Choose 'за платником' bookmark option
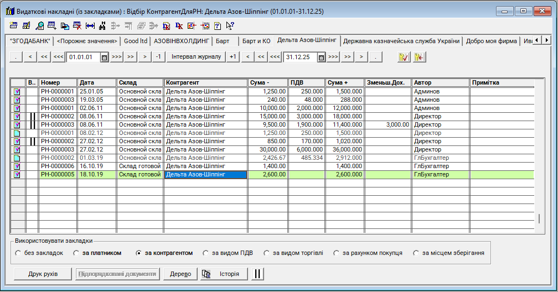This screenshot has width=558, height=292. (x=76, y=253)
